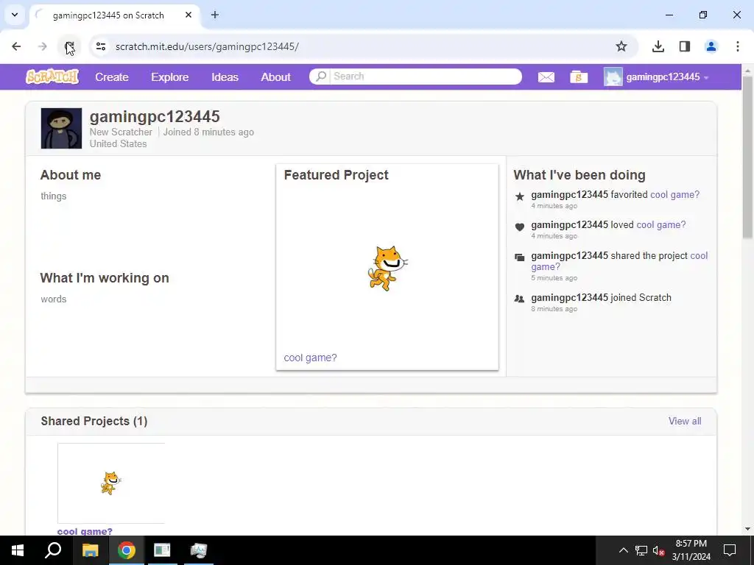Open the notifications center icon
This screenshot has height=565, width=754.
730,550
